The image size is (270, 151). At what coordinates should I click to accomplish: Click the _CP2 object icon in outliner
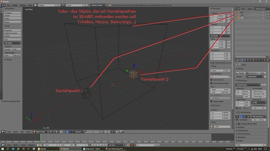(238, 18)
